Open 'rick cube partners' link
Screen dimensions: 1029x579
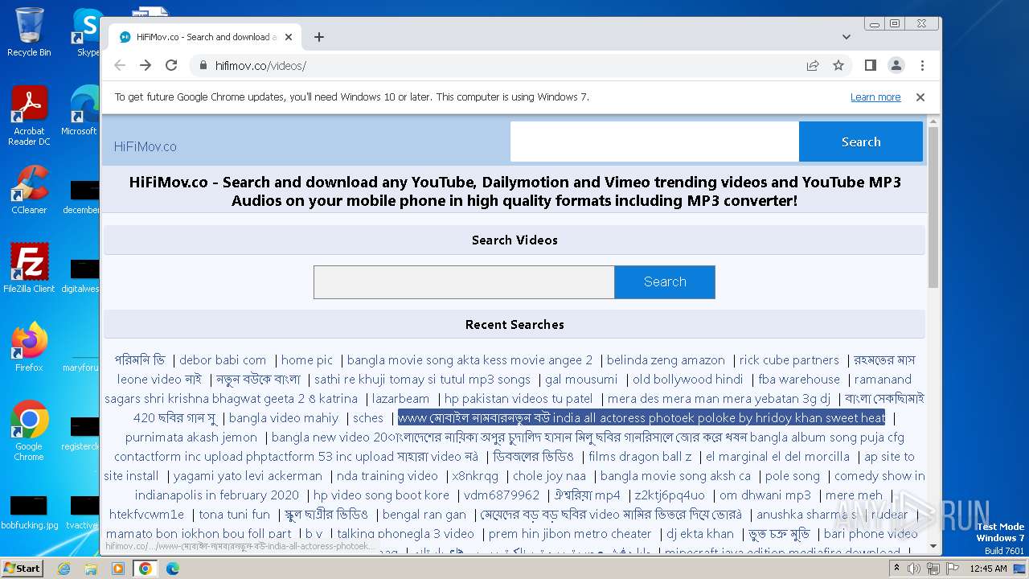[789, 360]
